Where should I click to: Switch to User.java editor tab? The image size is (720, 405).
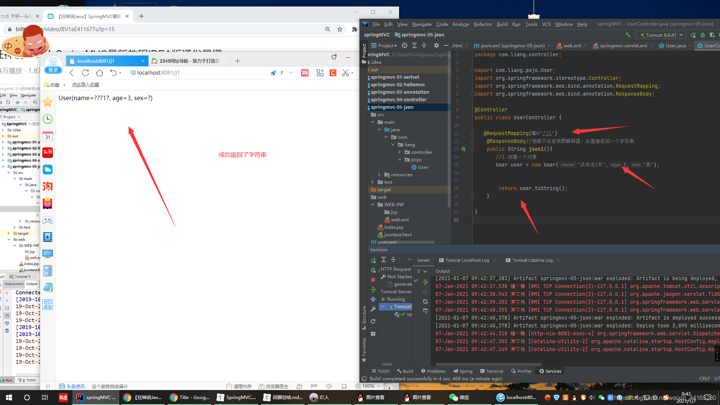(675, 45)
